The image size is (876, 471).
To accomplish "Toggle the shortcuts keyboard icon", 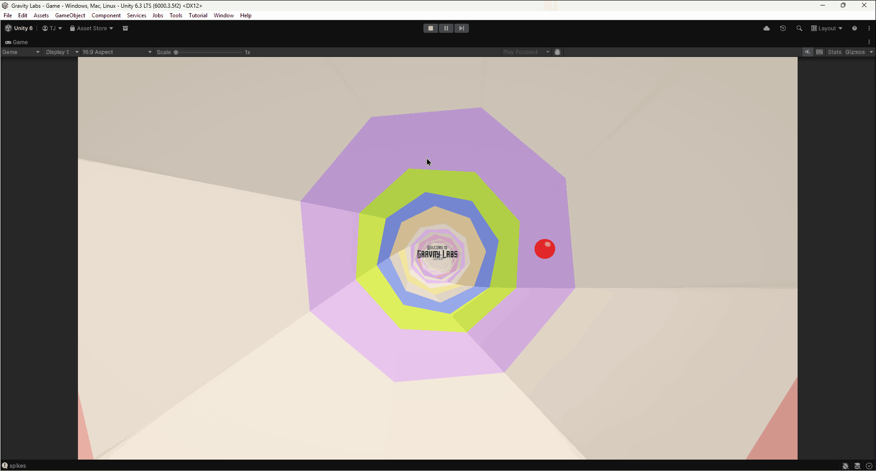I will (x=819, y=52).
